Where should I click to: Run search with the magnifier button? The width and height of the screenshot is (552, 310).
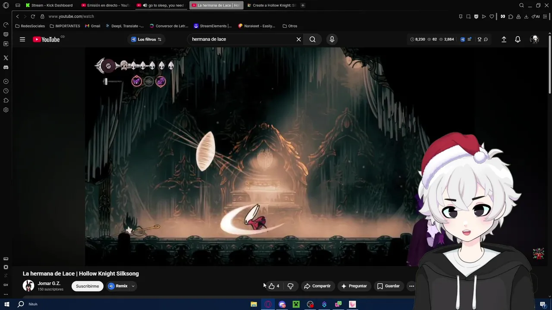coord(312,39)
